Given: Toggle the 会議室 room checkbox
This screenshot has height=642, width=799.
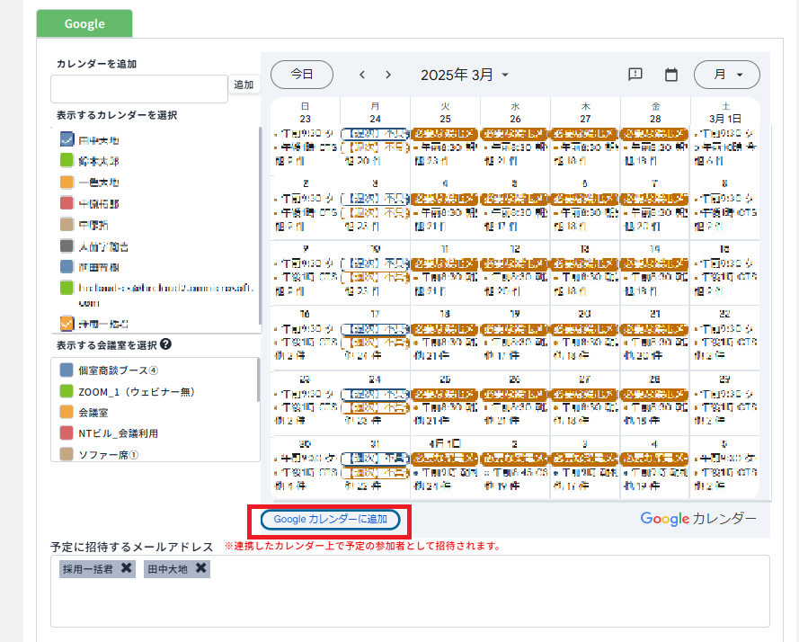Looking at the screenshot, I should point(67,413).
